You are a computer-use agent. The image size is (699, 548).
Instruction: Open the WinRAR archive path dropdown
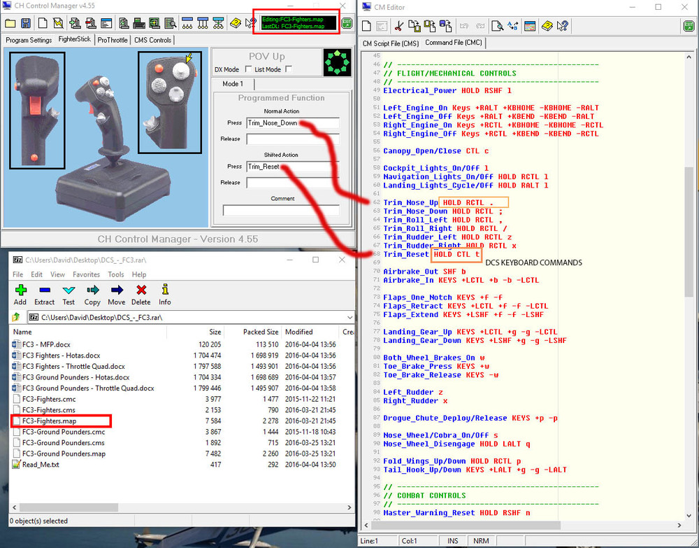click(348, 316)
